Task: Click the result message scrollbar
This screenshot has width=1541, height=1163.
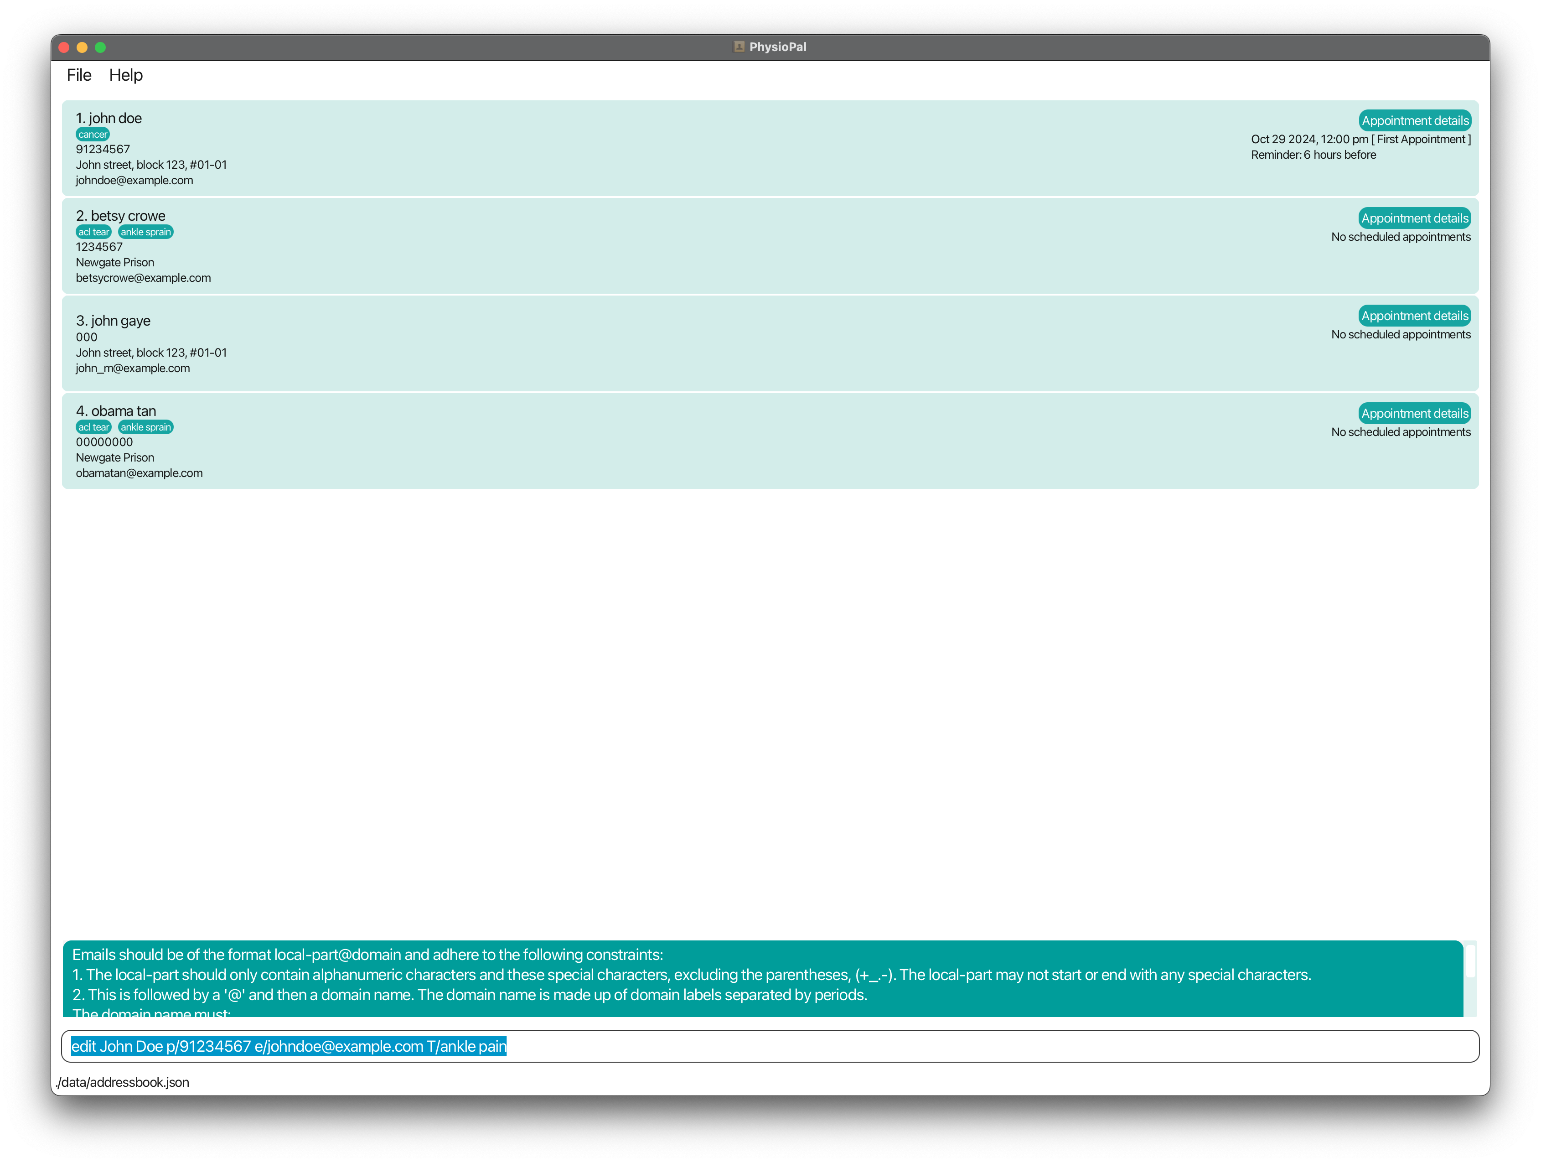Action: click(1470, 961)
